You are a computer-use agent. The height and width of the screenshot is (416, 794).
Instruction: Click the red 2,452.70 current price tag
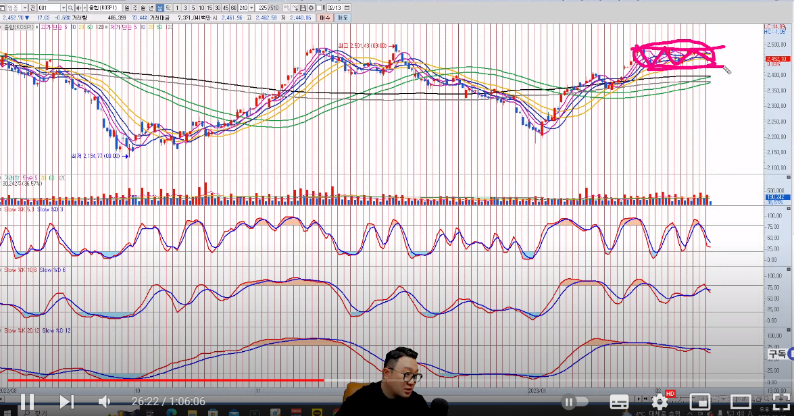pos(776,59)
